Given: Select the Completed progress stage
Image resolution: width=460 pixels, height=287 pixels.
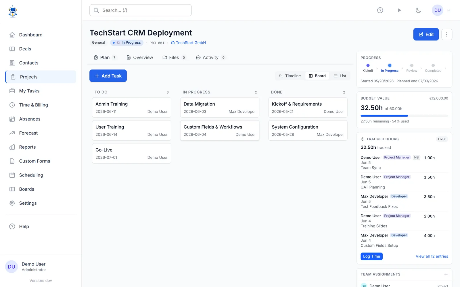Looking at the screenshot, I should [x=433, y=68].
